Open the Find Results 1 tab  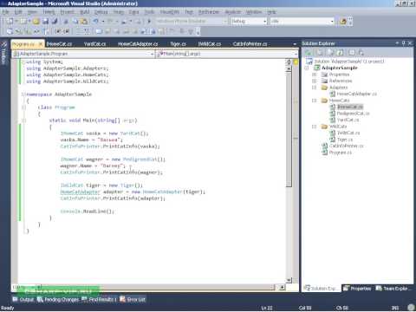(x=99, y=300)
